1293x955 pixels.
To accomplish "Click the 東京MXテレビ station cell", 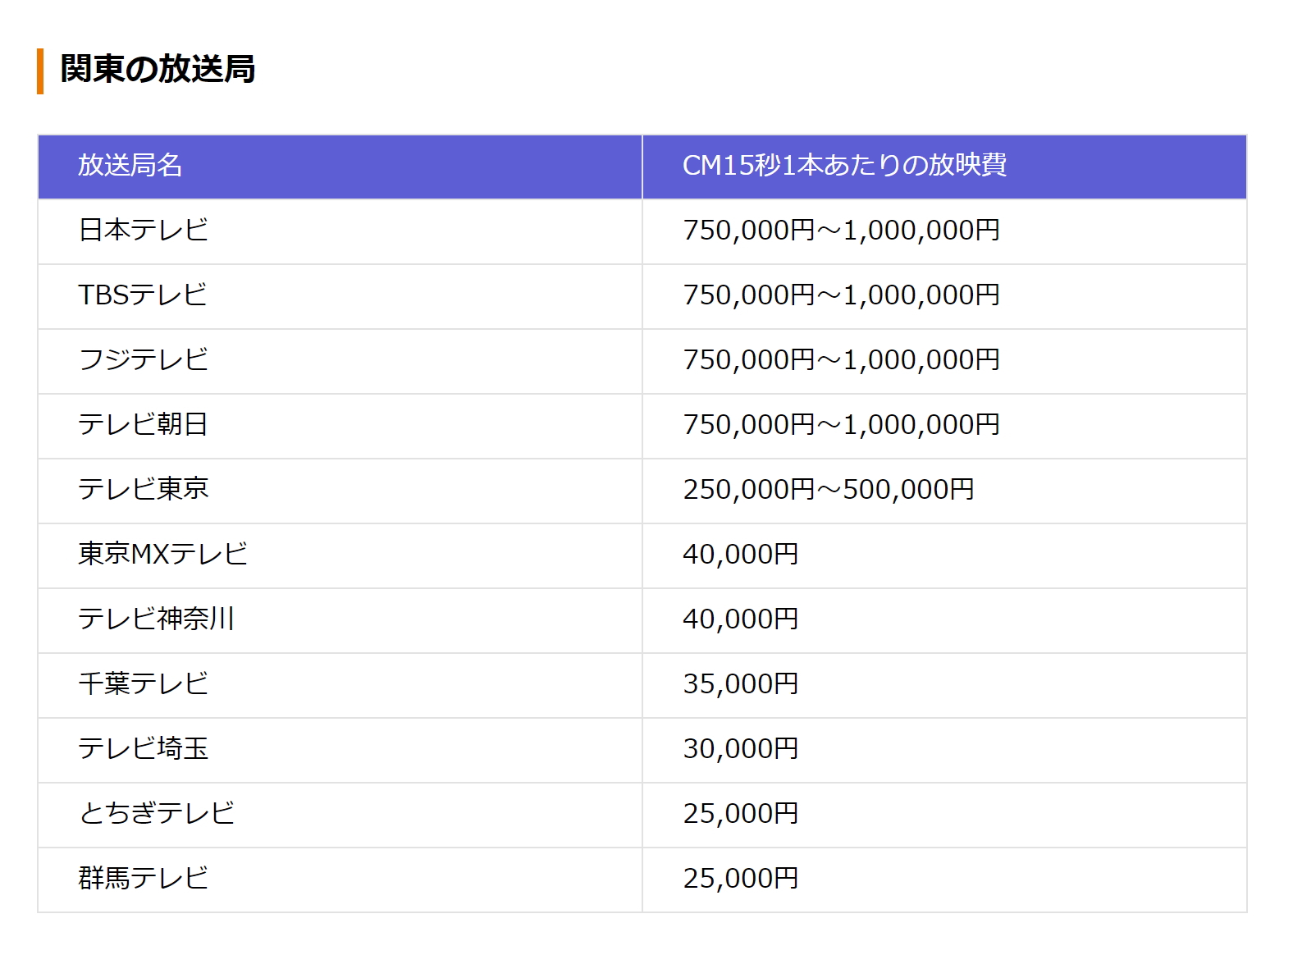I will [162, 555].
